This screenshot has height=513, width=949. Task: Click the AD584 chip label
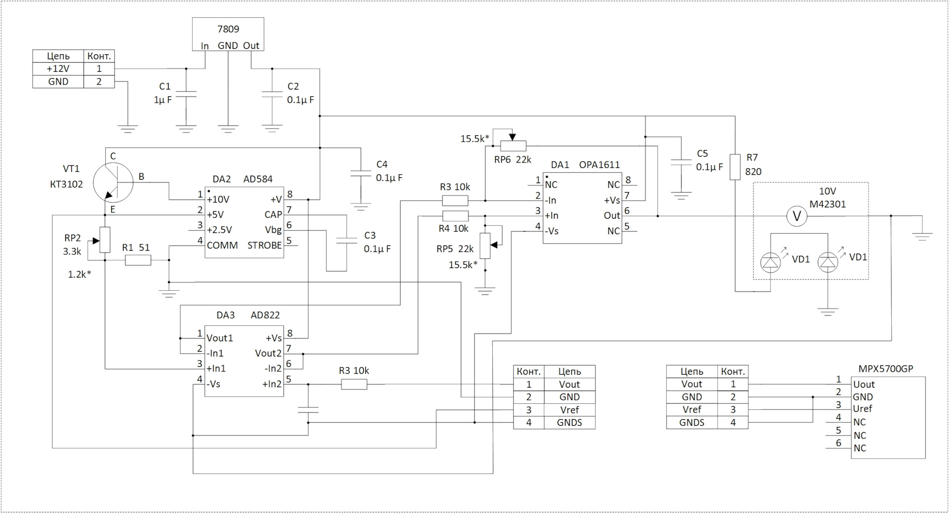(258, 179)
